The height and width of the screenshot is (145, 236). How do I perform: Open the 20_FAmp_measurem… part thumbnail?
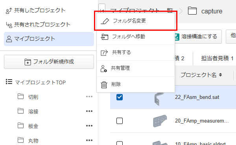pyautogui.click(x=160, y=121)
